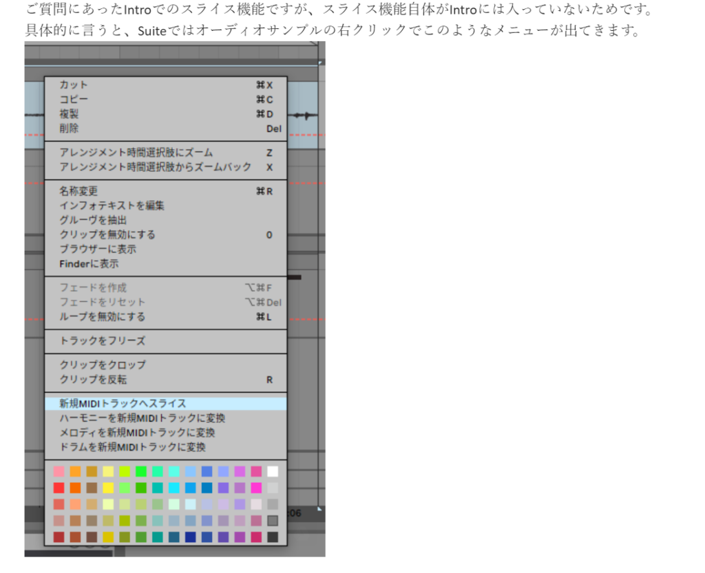Pick the darkest charcoal color swatch
705x573 pixels.
pyautogui.click(x=273, y=537)
